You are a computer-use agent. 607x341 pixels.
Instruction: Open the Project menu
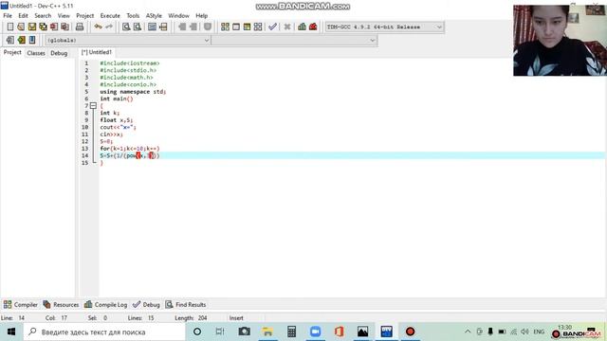coord(84,16)
